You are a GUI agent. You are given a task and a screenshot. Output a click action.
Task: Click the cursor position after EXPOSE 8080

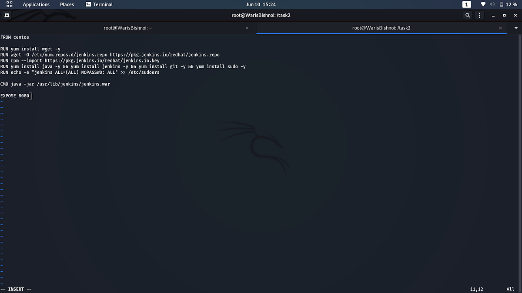[30, 95]
